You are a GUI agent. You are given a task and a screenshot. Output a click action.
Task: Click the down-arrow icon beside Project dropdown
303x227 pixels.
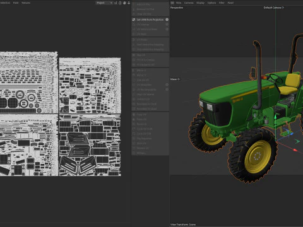129,3
